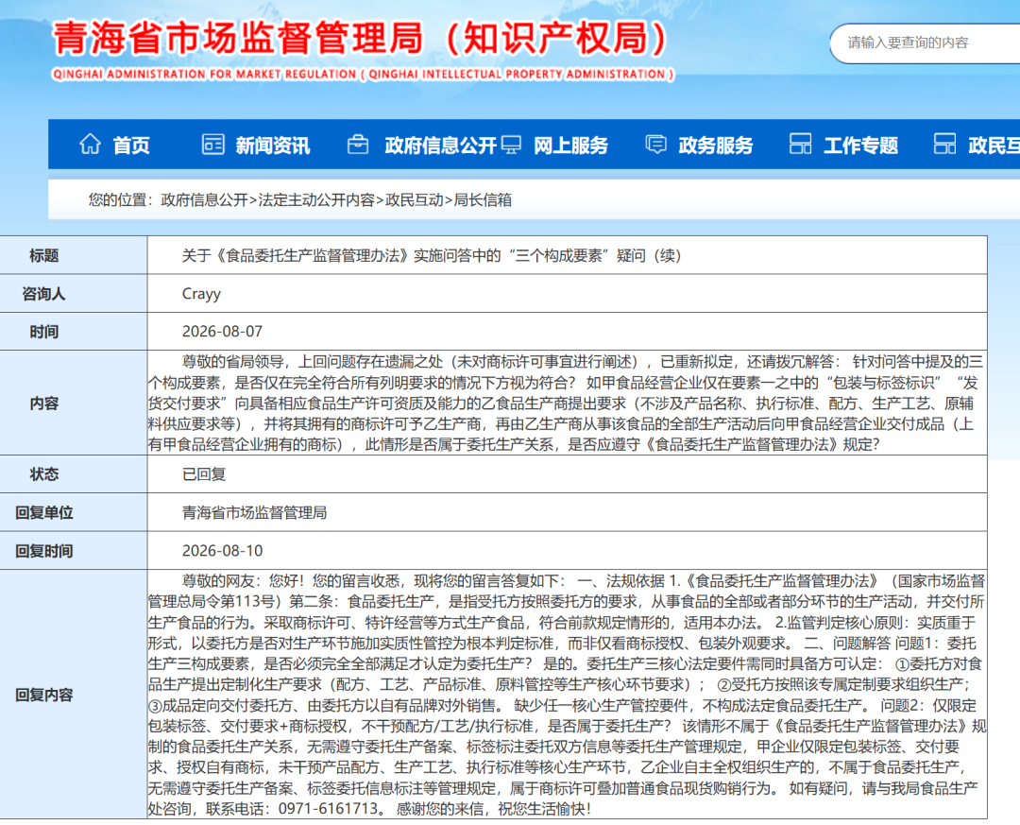The image size is (1020, 825).
Task: Click the layout icon beside 政民互动
Action: 944,144
